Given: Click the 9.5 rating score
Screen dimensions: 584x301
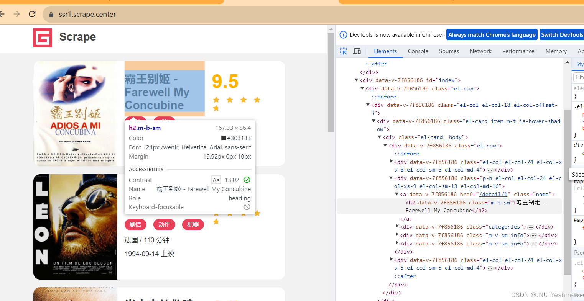Looking at the screenshot, I should point(225,82).
